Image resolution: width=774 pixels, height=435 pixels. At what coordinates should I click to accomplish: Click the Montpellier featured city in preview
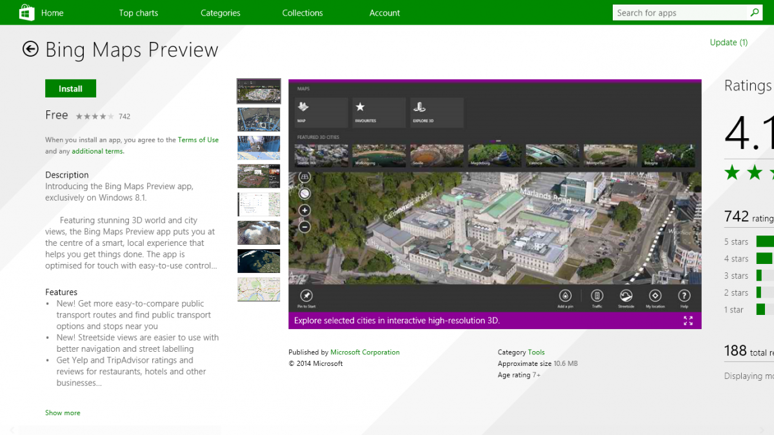click(x=610, y=156)
